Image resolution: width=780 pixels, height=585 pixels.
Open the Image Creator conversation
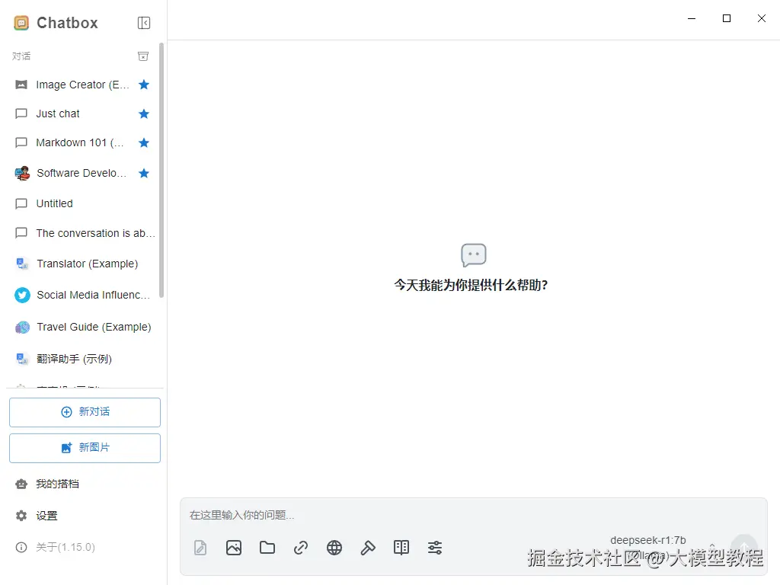pyautogui.click(x=82, y=85)
